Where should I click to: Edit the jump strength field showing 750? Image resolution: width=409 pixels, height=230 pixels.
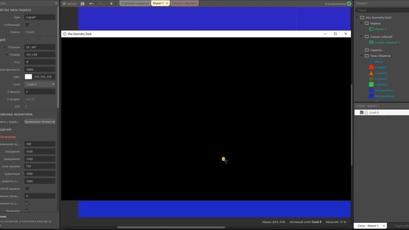(x=40, y=166)
